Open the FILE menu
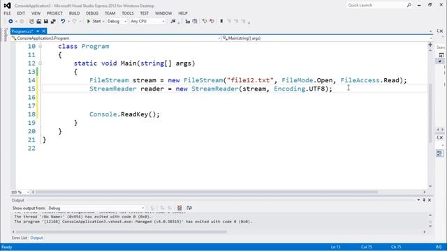Screen dimensions: 447x251 7,13
